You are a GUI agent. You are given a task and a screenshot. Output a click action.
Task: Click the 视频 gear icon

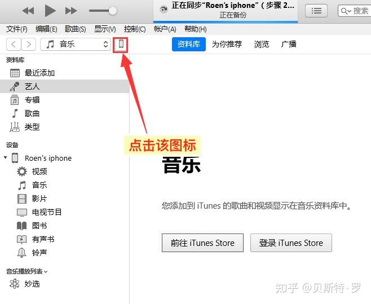coord(22,171)
